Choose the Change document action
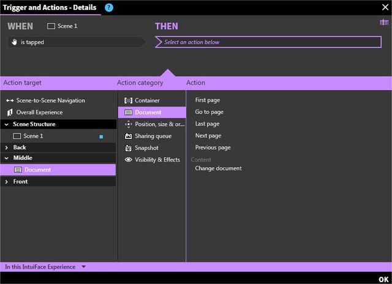The width and height of the screenshot is (392, 284). [x=218, y=168]
